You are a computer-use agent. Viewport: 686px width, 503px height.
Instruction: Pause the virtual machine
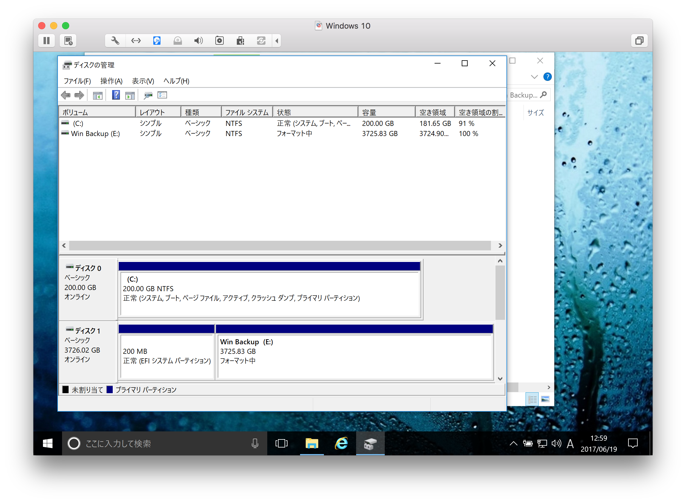click(x=47, y=41)
